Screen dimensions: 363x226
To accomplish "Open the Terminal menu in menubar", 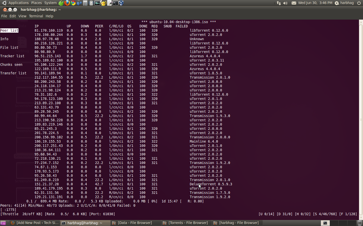I will point(36,16).
